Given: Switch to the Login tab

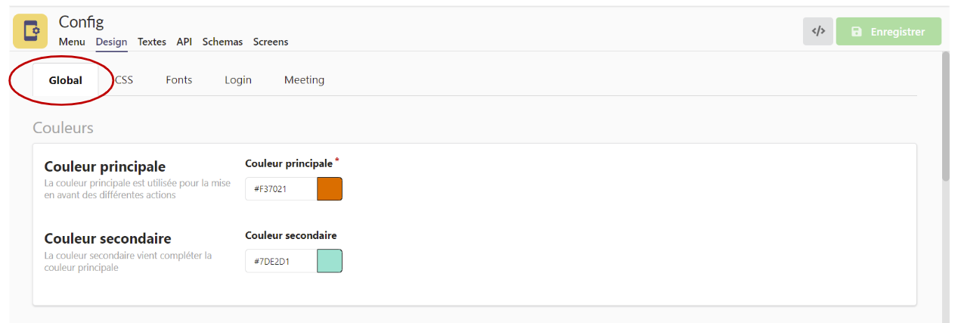Looking at the screenshot, I should coord(238,80).
